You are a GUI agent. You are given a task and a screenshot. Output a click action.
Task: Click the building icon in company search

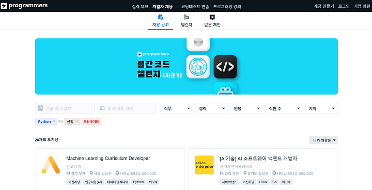pyautogui.click(x=102, y=108)
